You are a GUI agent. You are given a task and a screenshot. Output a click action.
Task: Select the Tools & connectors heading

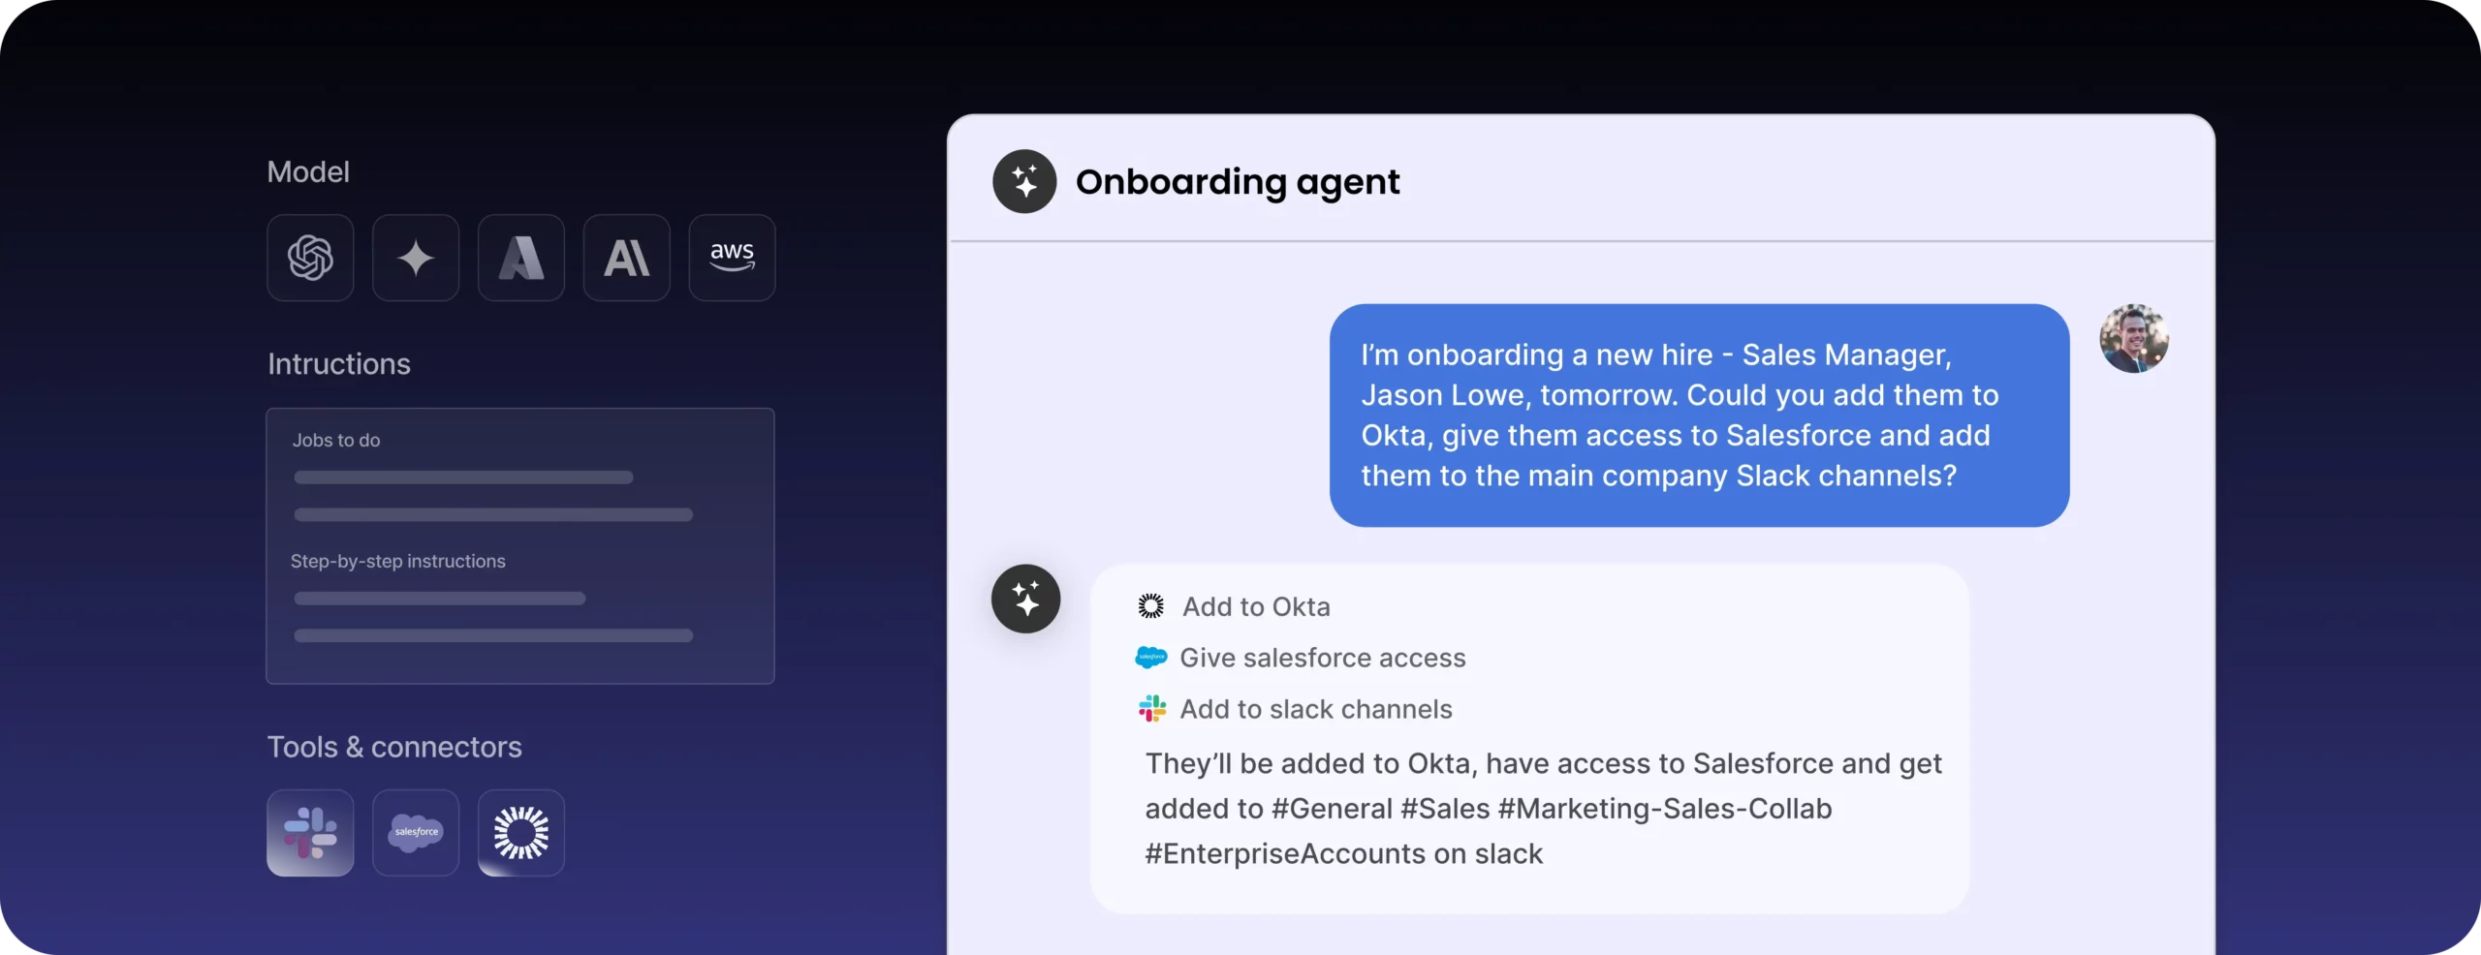[394, 747]
